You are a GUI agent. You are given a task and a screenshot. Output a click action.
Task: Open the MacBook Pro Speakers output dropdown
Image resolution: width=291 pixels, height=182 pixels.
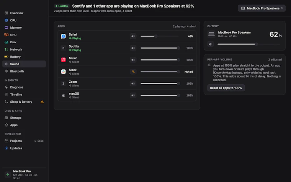point(262,8)
